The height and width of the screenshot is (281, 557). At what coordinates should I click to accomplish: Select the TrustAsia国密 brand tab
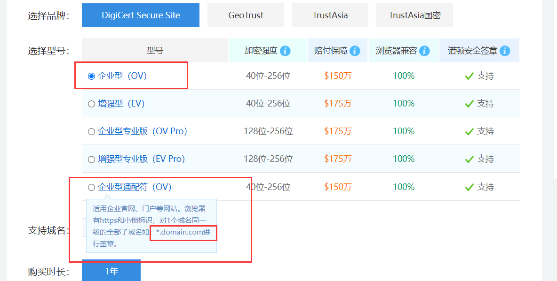point(414,15)
